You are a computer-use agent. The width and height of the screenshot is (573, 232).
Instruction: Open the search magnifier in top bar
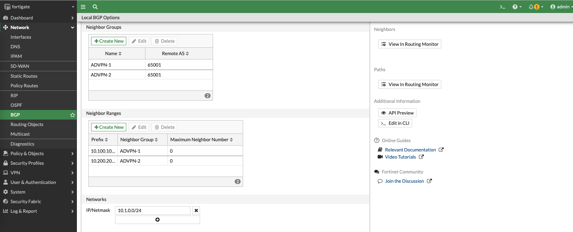coord(95,7)
